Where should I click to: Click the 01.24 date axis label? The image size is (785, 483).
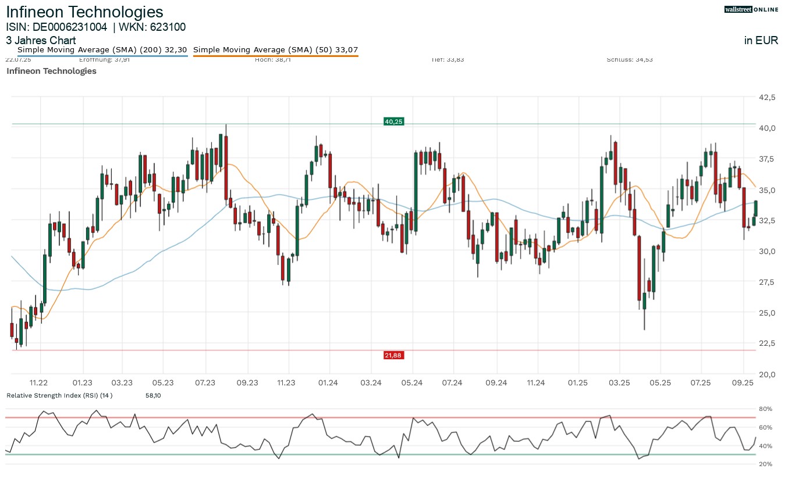pyautogui.click(x=329, y=382)
